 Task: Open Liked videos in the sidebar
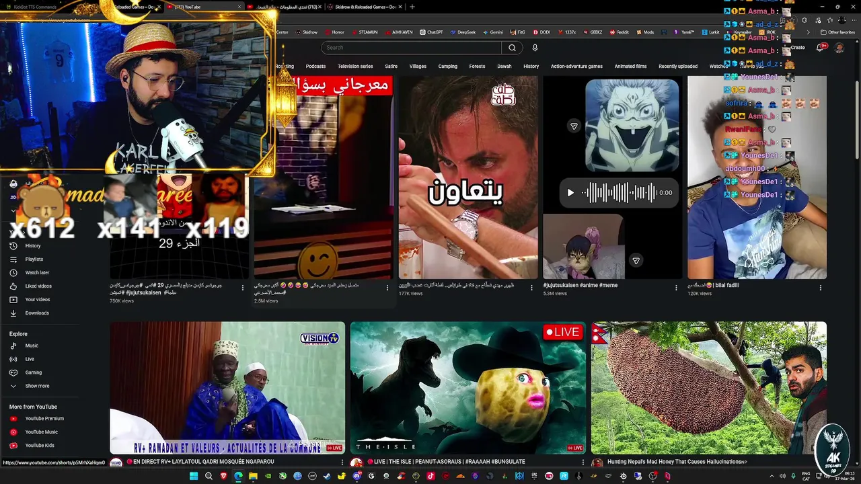click(x=38, y=286)
